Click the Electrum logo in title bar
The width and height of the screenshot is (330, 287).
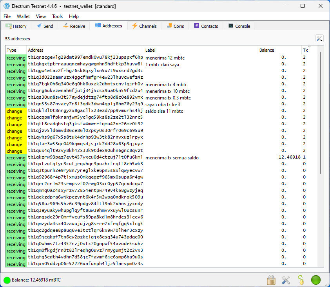click(7, 6)
